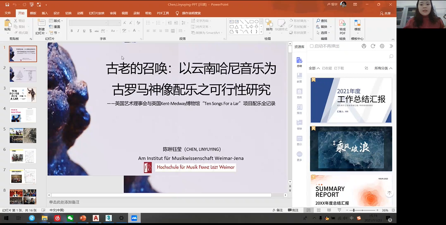This screenshot has height=225, width=446.
Task: Select the 总结 category icon in sidebar
Action: pos(299,61)
